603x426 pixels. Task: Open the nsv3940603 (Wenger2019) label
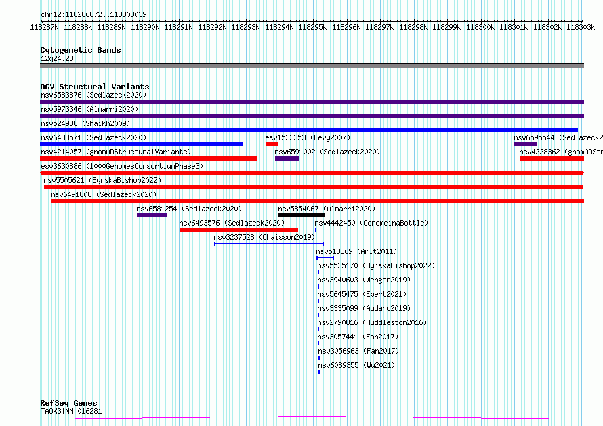click(x=364, y=280)
